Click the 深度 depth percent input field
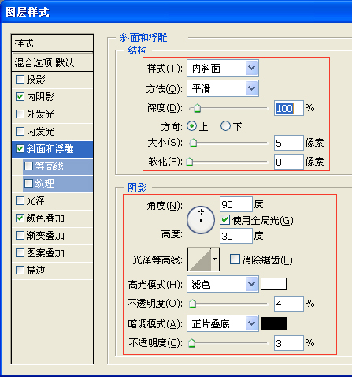The image size is (352, 377). point(289,108)
